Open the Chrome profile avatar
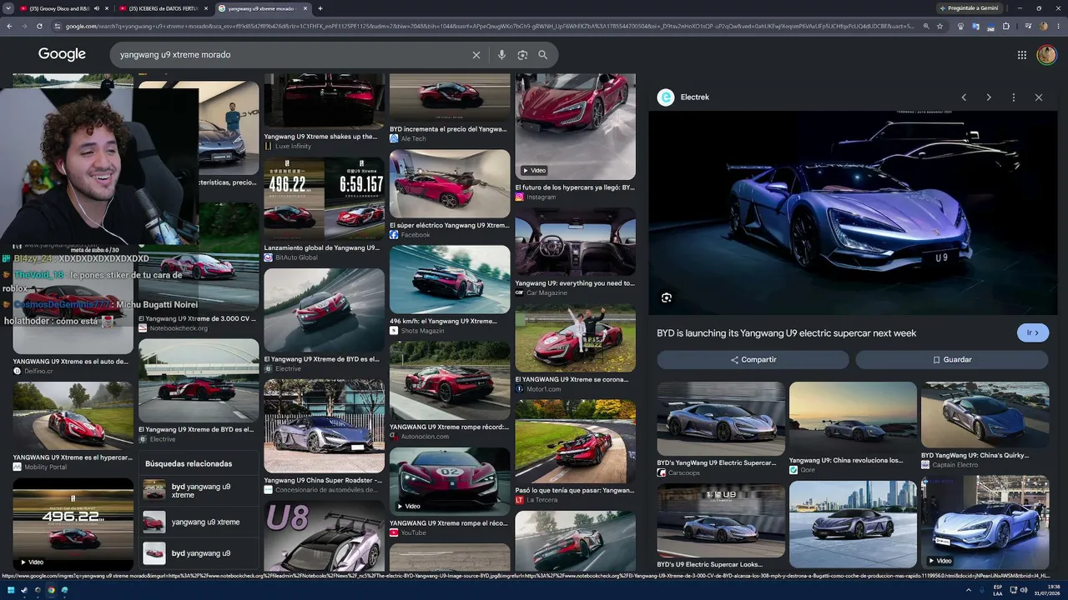 tap(1043, 26)
